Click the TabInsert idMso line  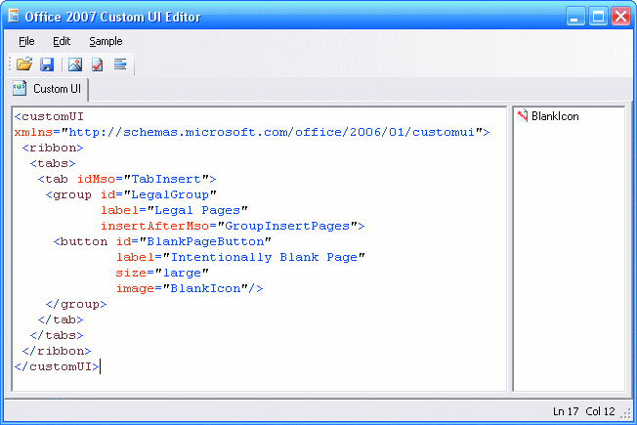click(x=127, y=179)
